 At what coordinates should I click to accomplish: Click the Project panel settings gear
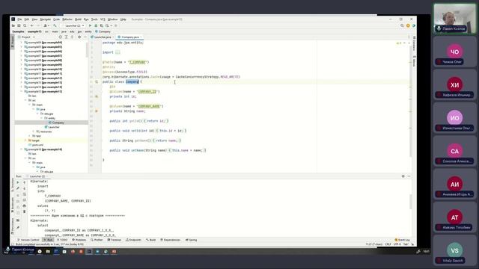79,37
